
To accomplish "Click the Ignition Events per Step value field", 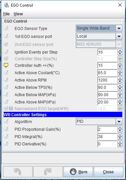I will point(107,52).
